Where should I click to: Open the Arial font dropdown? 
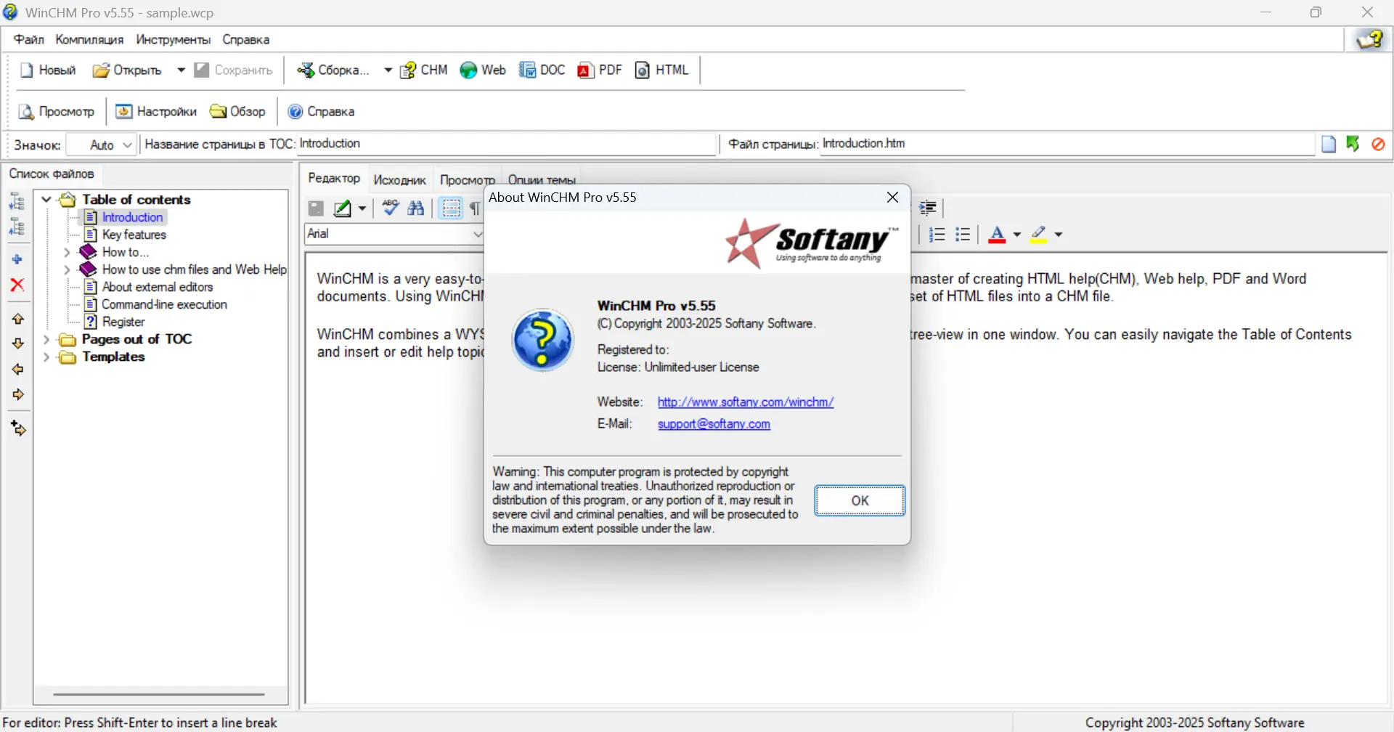(477, 234)
